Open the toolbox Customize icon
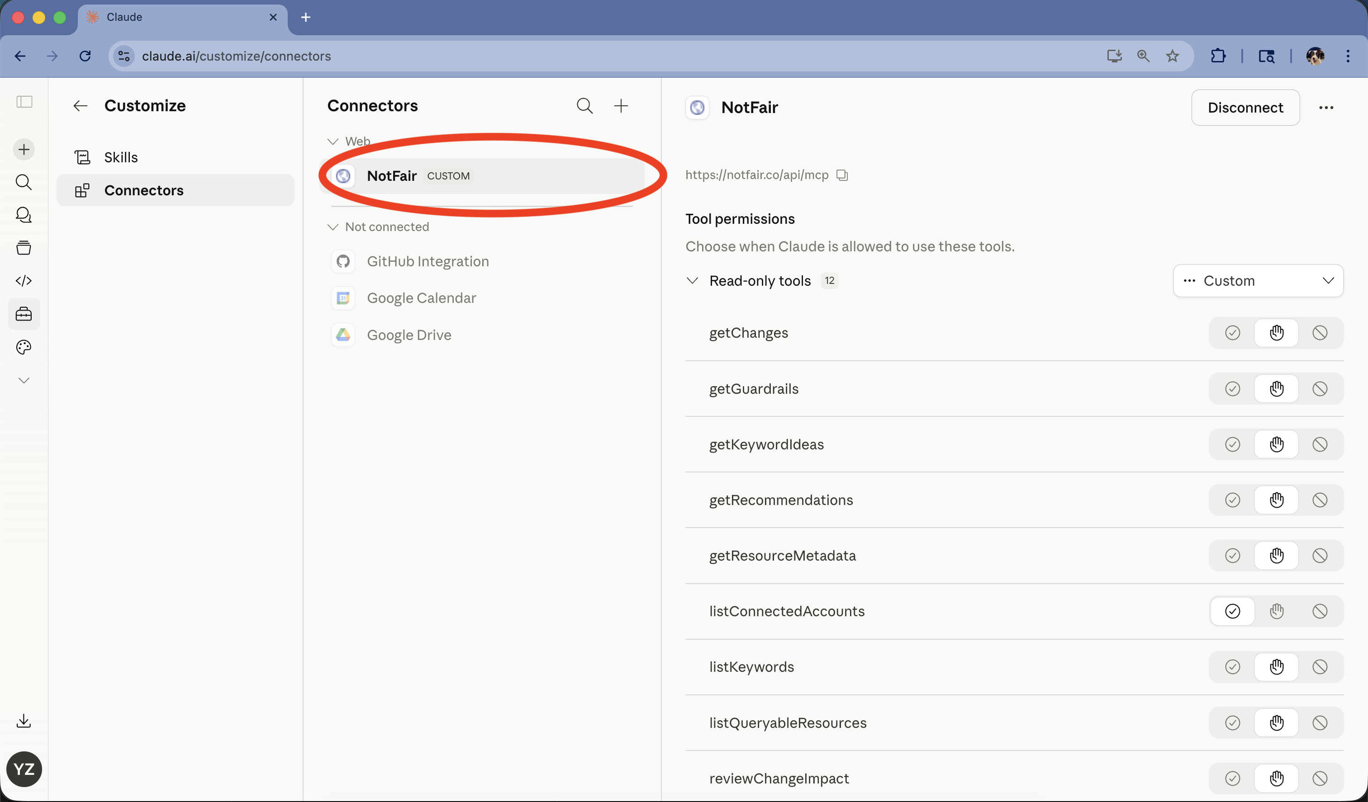This screenshot has width=1368, height=802. point(24,314)
